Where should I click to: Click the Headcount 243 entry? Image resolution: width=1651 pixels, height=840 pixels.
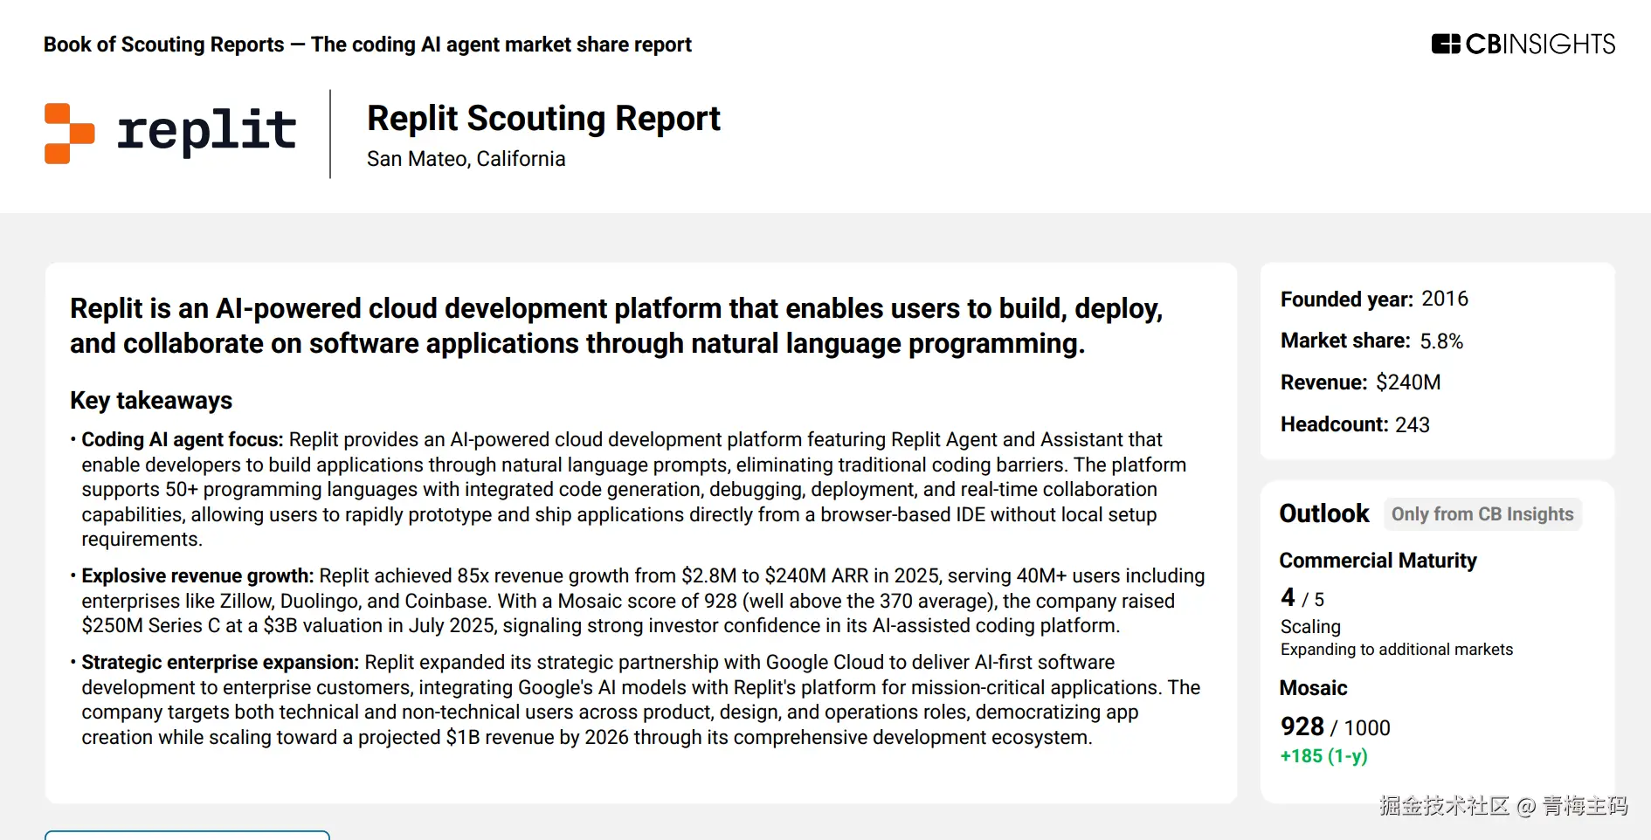pos(1355,425)
